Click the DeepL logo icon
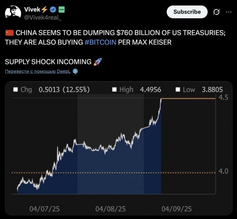Viewport: 237px width, 219px height. [x=75, y=71]
